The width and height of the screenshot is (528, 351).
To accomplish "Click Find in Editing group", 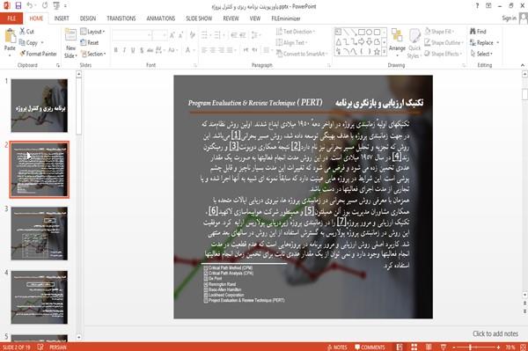I will [x=478, y=32].
